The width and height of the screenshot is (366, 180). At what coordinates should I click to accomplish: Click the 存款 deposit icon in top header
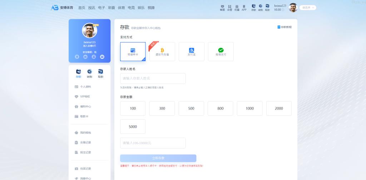point(254,7)
